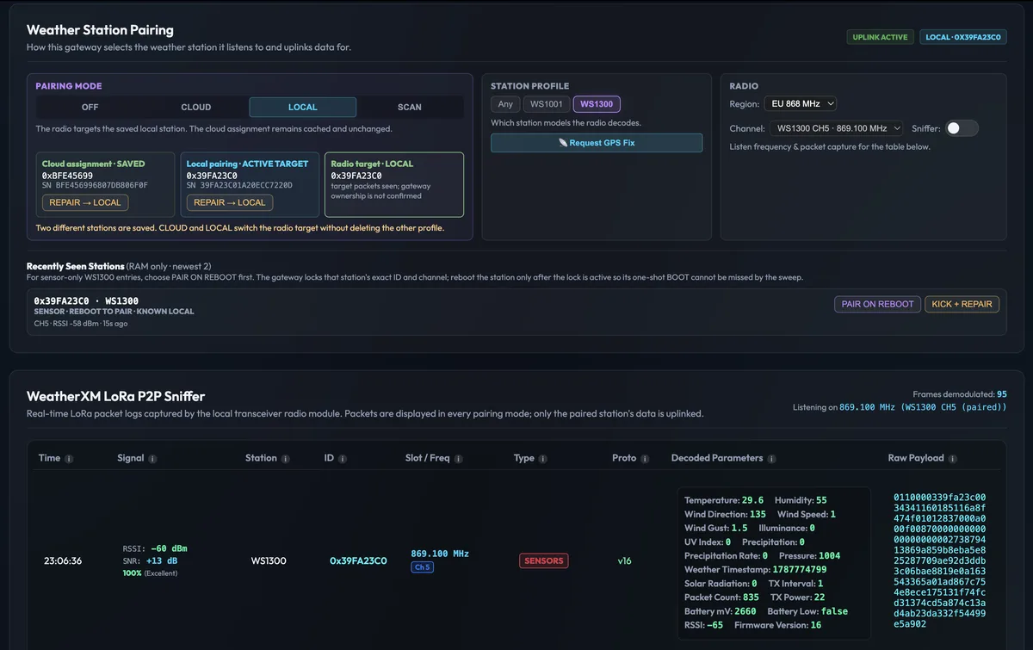
Task: Click the cloud station ID 0xBFE45699
Action: [x=67, y=176]
